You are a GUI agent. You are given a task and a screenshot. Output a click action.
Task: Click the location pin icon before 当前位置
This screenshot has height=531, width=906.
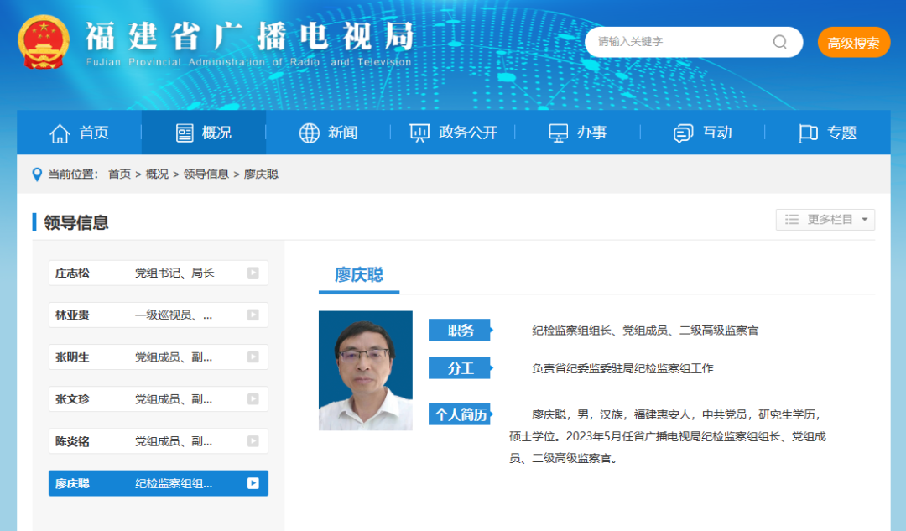point(37,174)
